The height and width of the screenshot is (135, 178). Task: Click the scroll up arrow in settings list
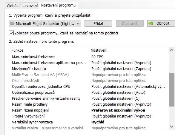point(171,50)
